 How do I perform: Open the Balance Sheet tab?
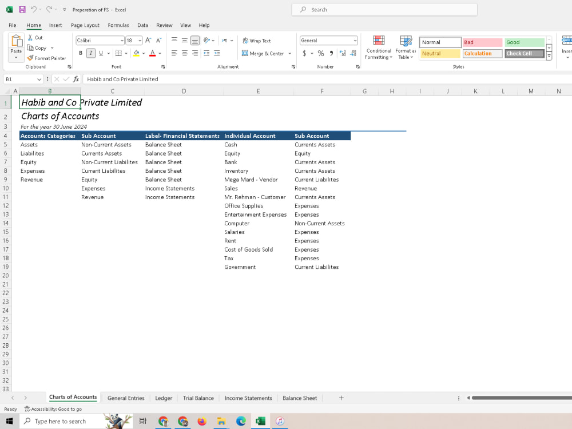(x=300, y=398)
